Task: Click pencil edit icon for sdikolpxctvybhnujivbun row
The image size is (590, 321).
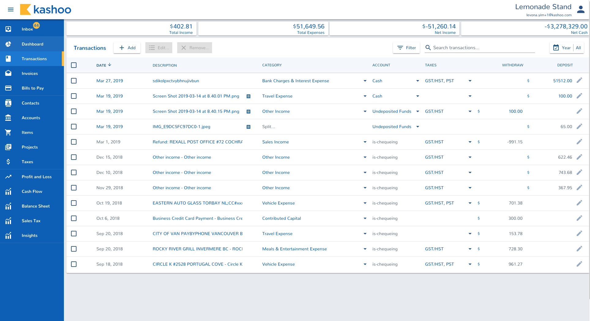Action: 579,80
